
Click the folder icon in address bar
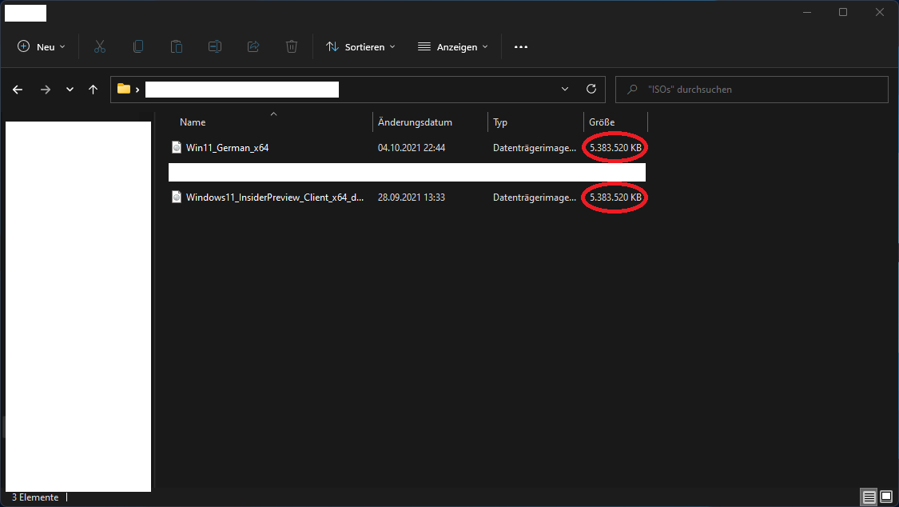(123, 89)
